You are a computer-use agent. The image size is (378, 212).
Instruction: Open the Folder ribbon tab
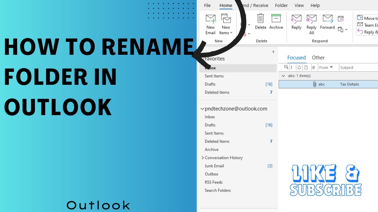281,5
